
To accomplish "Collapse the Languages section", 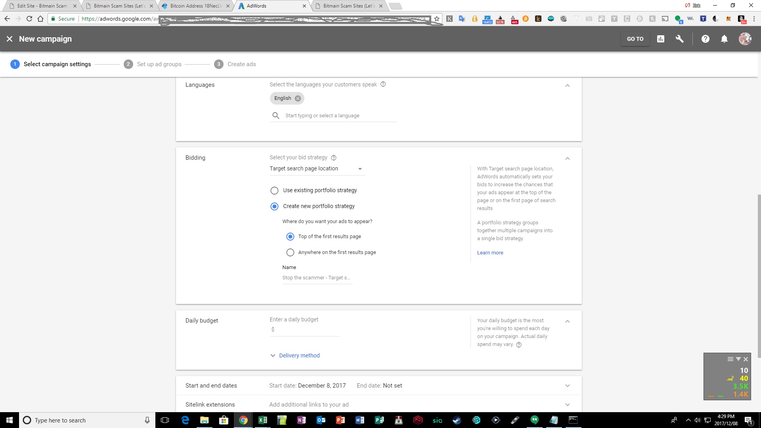I will click(x=568, y=86).
